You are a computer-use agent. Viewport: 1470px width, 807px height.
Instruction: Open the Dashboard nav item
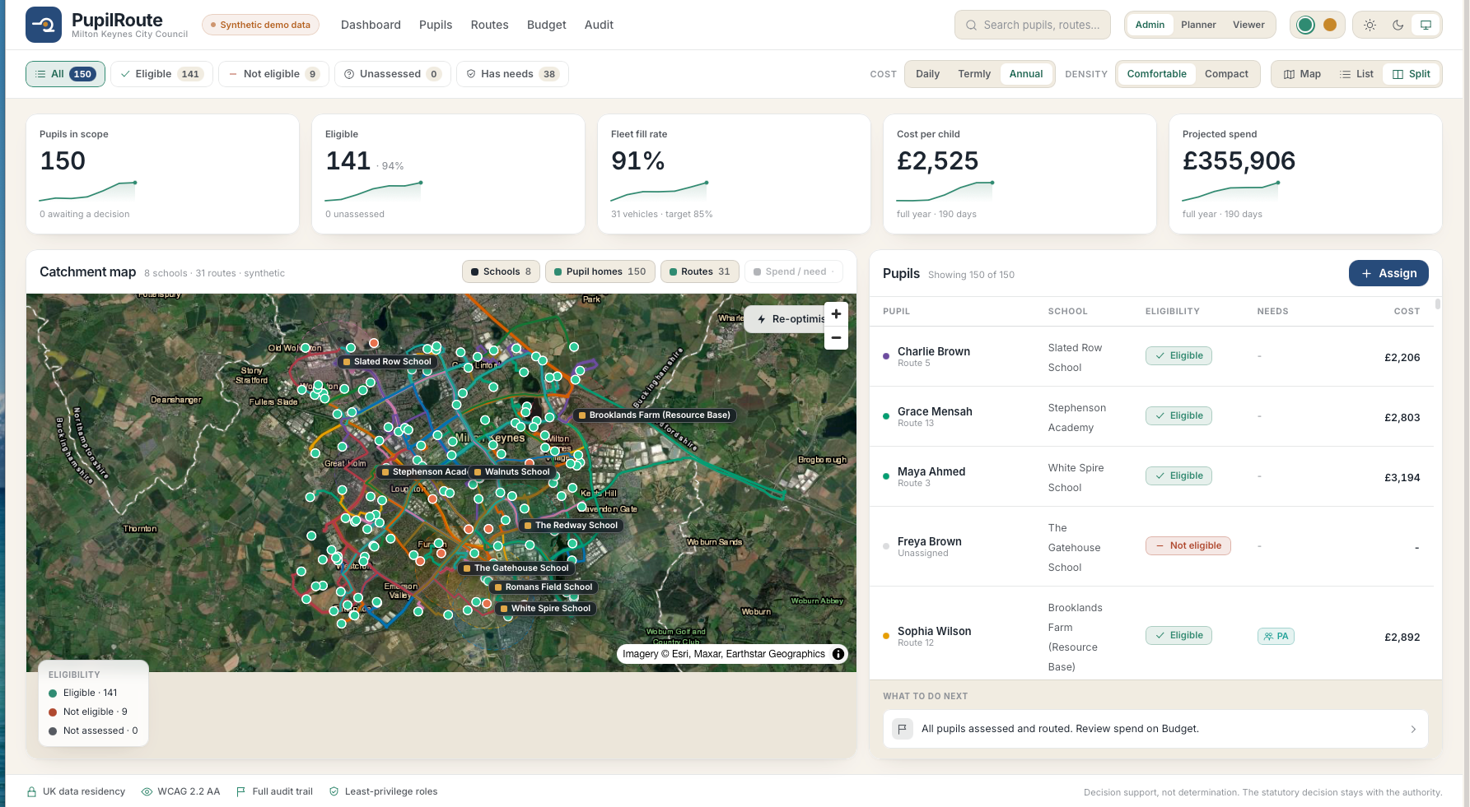(x=371, y=25)
